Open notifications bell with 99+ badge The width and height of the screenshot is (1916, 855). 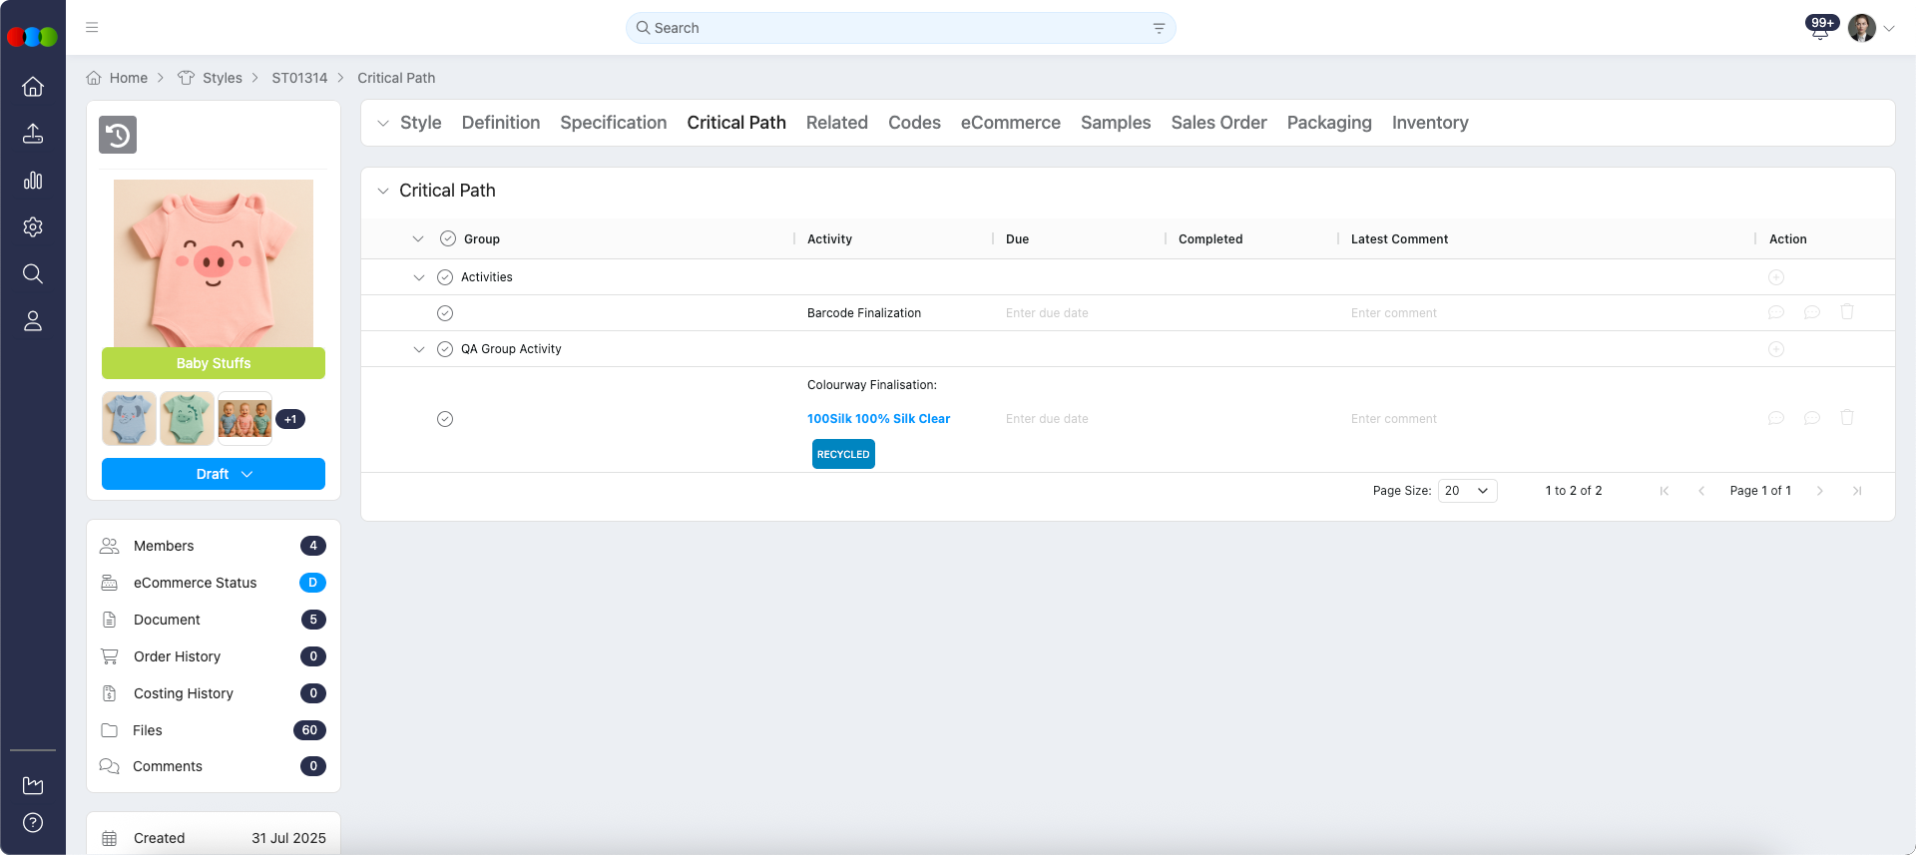1819,30
